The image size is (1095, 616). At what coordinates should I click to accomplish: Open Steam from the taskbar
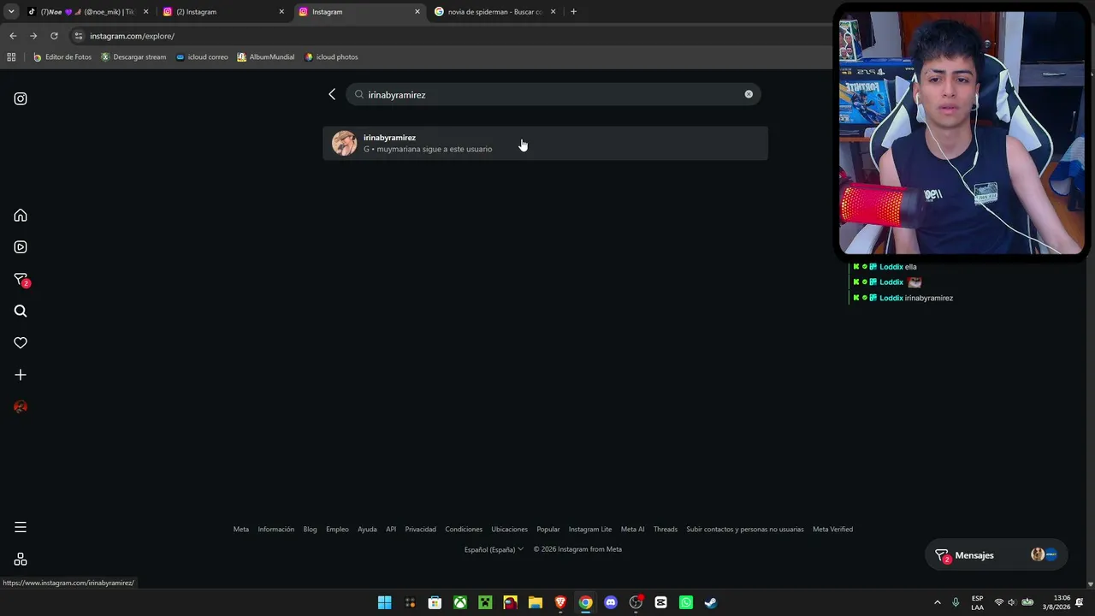[x=711, y=602]
